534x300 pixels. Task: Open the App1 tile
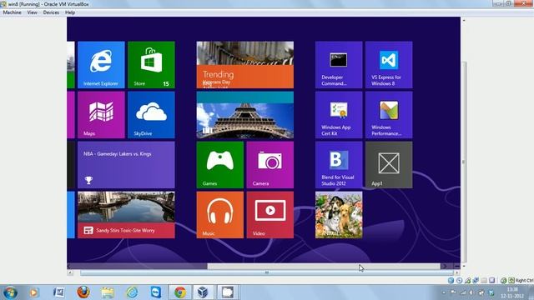(x=389, y=165)
